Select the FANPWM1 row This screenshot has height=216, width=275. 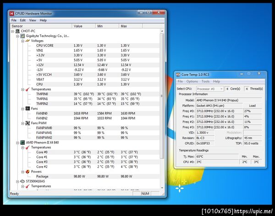(98, 133)
